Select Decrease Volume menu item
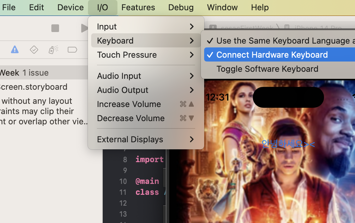Viewport: 355px width, 223px height. pyautogui.click(x=146, y=118)
